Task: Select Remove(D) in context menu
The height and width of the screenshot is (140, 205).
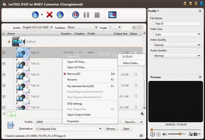Action: pyautogui.click(x=90, y=74)
